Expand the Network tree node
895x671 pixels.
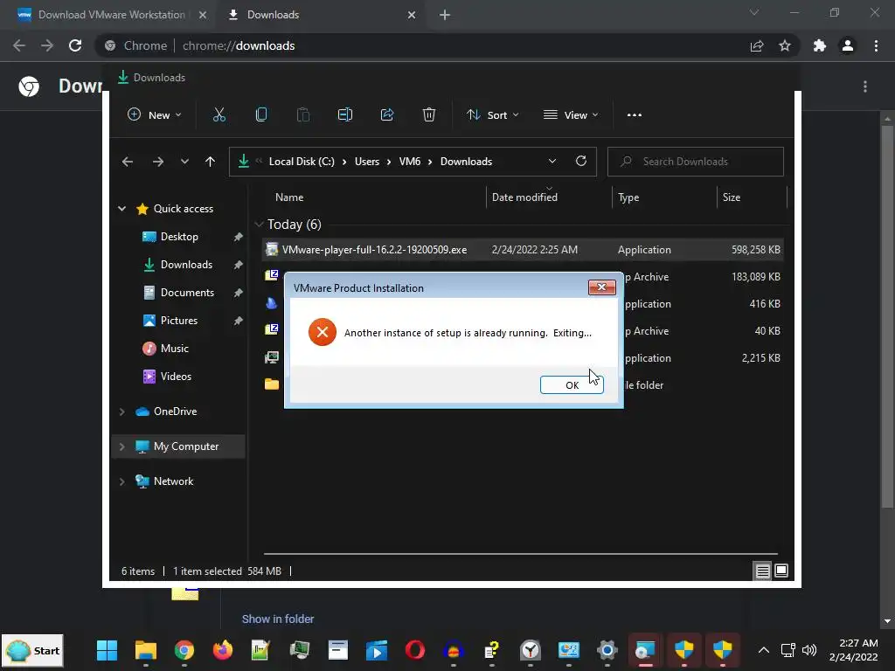point(121,481)
